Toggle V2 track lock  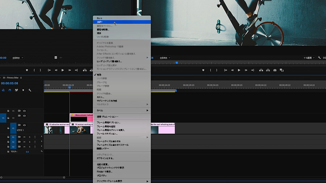(x=8, y=118)
